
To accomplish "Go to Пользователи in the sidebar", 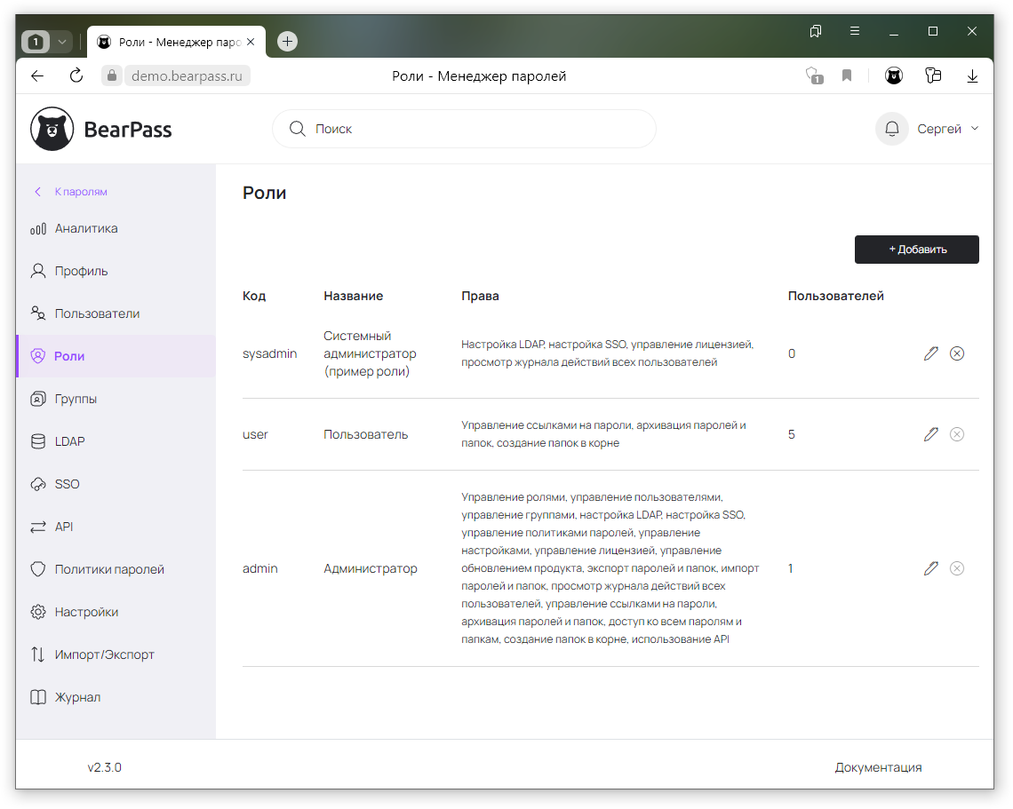I will tap(97, 313).
